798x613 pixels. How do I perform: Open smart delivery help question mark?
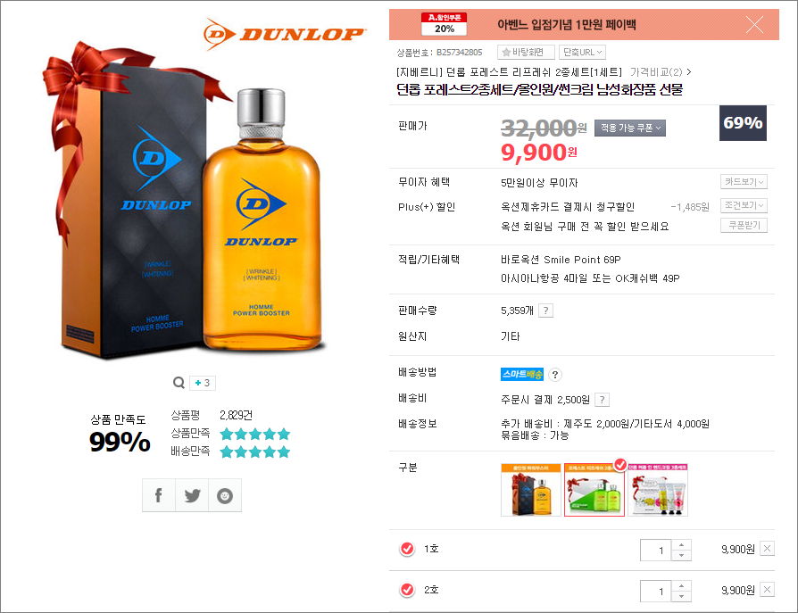coord(554,375)
